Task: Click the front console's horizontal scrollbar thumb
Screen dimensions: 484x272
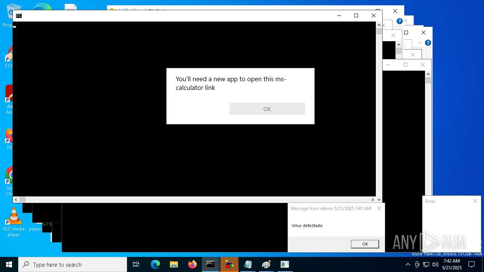Action: tap(22, 199)
